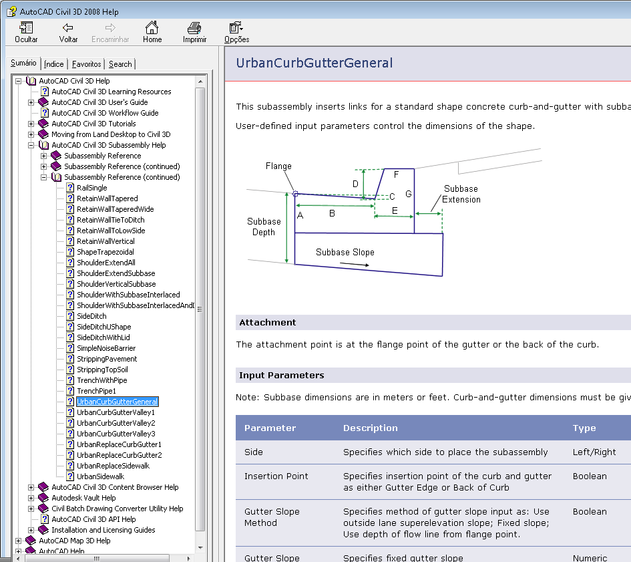Click the Home house icon
This screenshot has width=631, height=562.
click(152, 28)
